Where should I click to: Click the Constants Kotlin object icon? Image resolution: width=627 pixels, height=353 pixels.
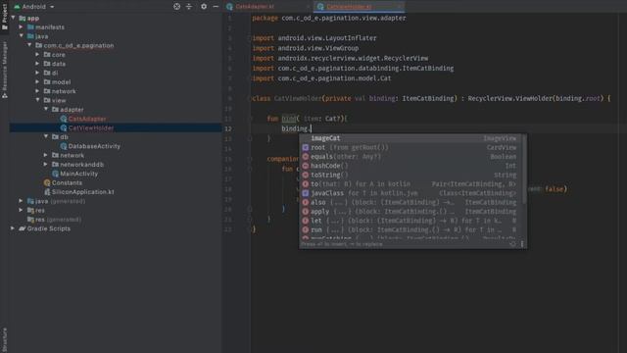click(x=47, y=183)
